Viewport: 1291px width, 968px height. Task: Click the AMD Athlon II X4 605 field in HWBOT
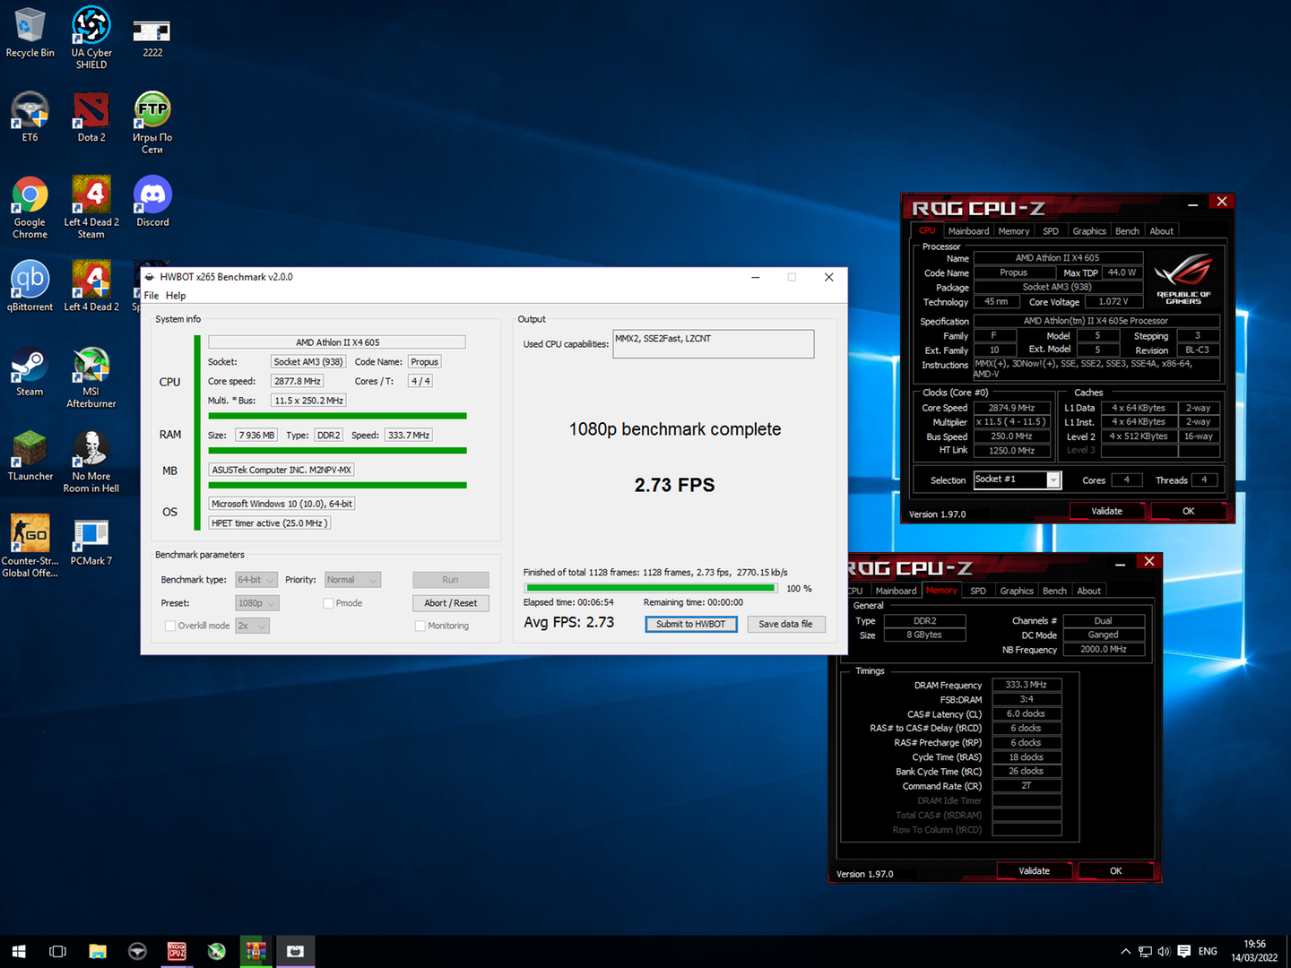(337, 342)
